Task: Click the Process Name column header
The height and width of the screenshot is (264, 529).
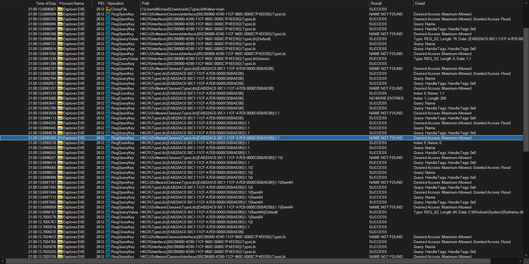Action: 72,3
